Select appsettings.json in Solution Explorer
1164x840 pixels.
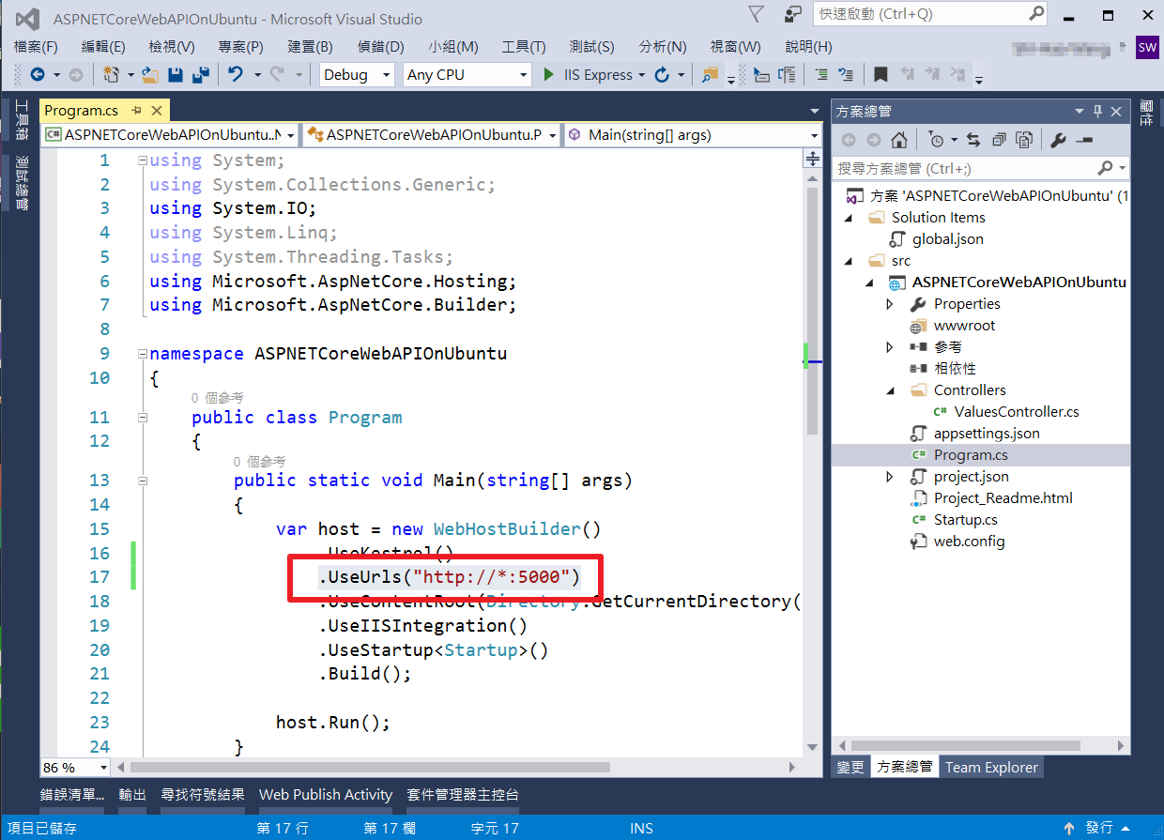coord(987,434)
